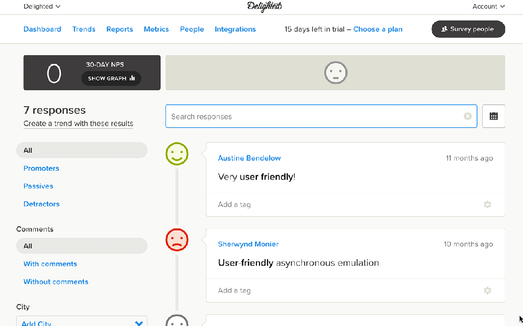Add a tag to Austine Bendelow's response

coord(234,204)
